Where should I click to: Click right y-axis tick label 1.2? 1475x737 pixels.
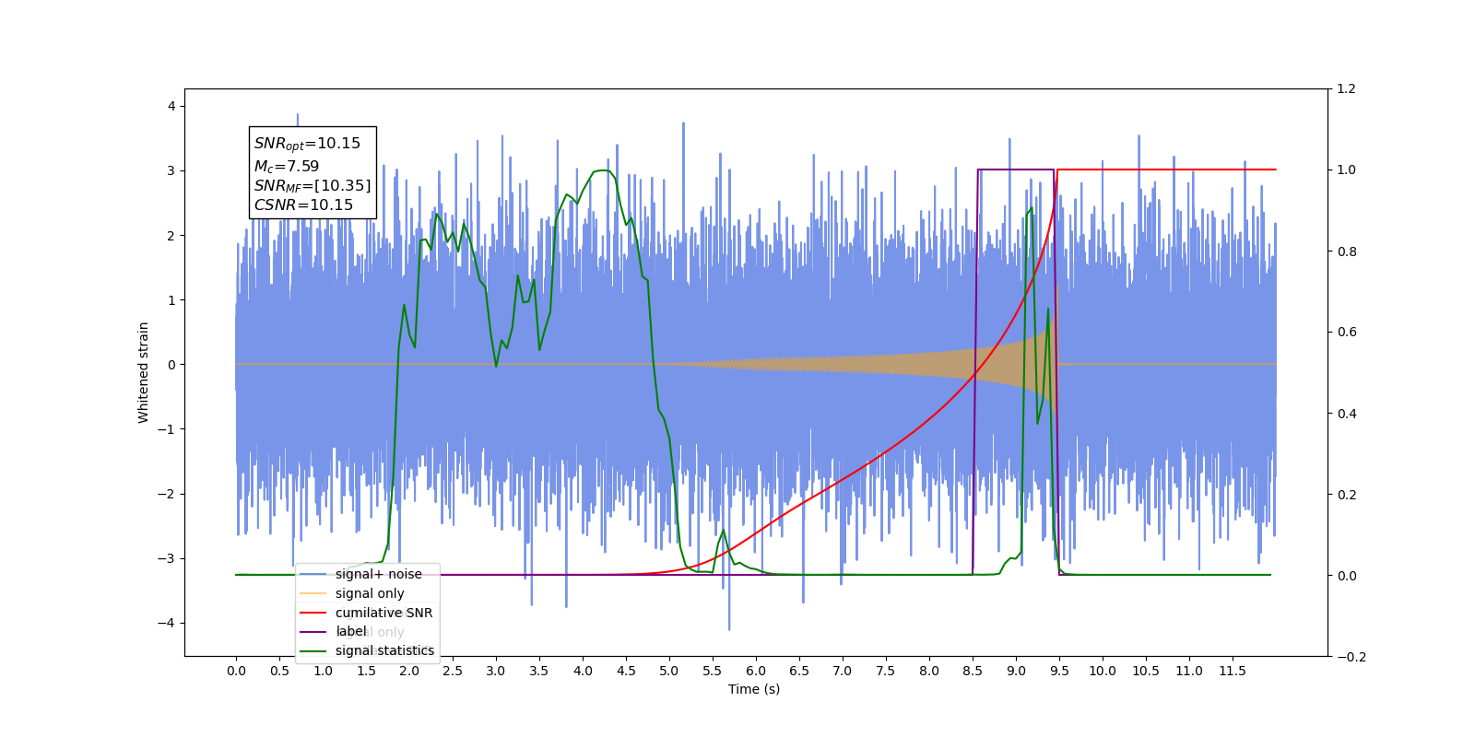(1347, 88)
